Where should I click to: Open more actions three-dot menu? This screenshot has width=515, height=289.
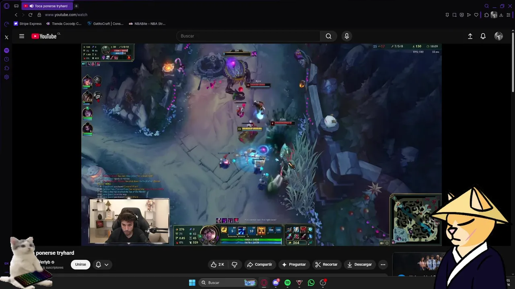pos(383,265)
